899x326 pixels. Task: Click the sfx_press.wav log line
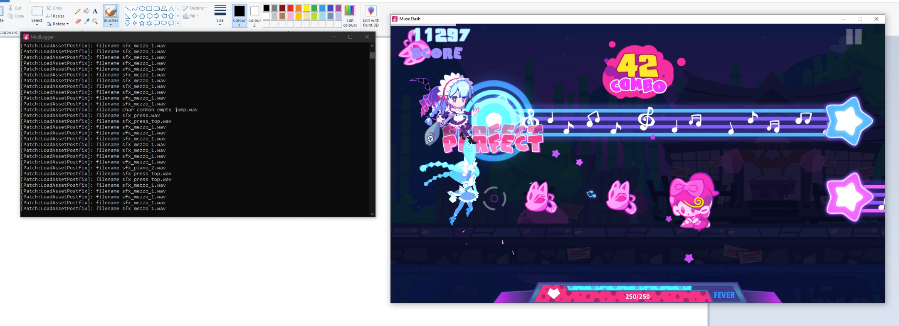coord(91,116)
